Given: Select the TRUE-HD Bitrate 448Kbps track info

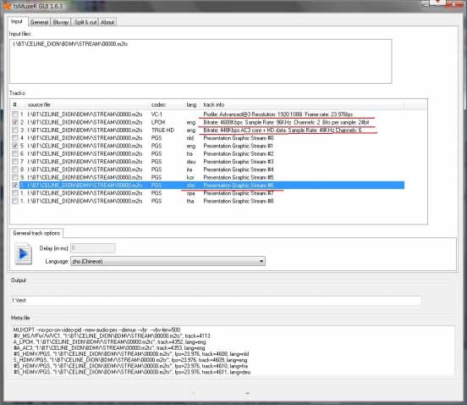Looking at the screenshot, I should tap(283, 130).
